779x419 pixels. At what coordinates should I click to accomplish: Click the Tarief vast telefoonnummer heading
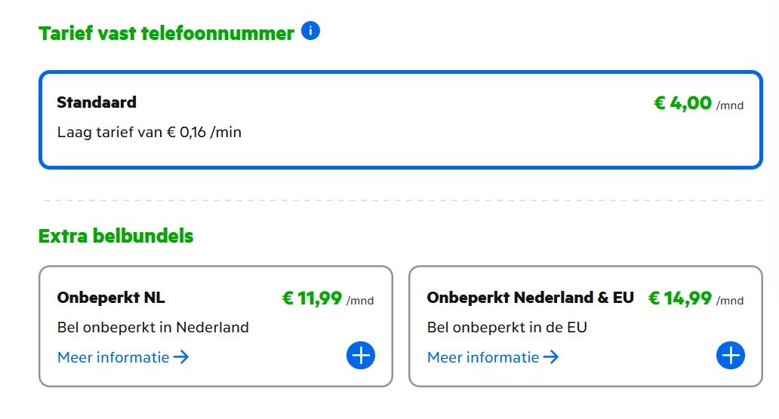[166, 34]
